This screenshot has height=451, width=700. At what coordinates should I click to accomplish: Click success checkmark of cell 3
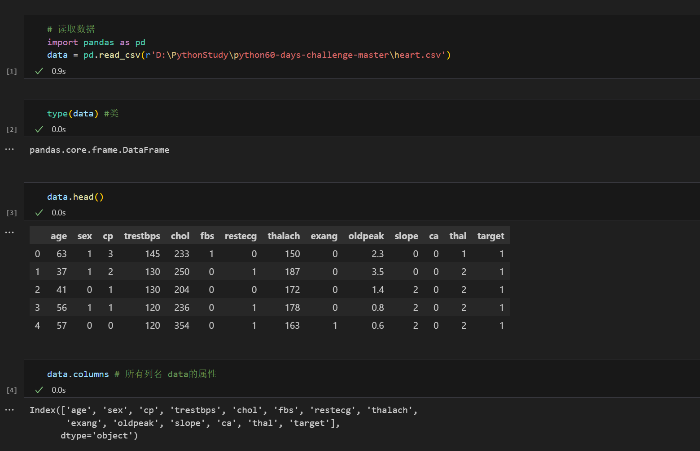tap(39, 212)
